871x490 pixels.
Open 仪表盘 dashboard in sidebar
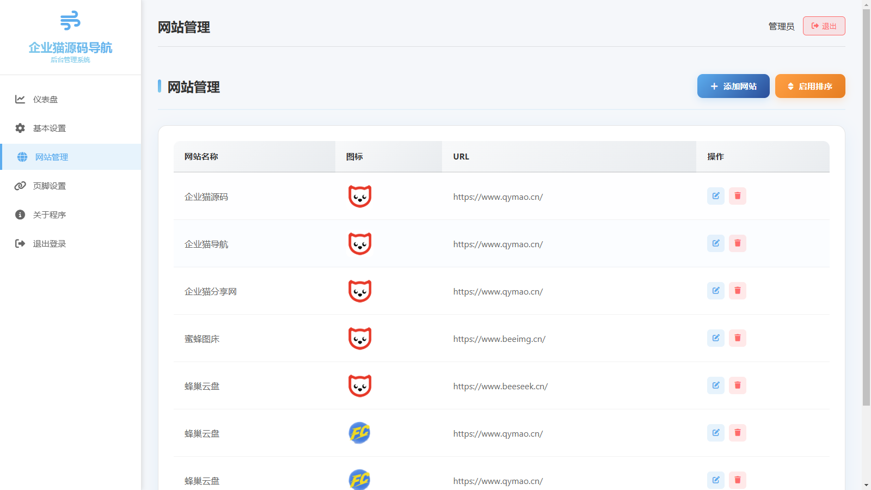point(45,99)
